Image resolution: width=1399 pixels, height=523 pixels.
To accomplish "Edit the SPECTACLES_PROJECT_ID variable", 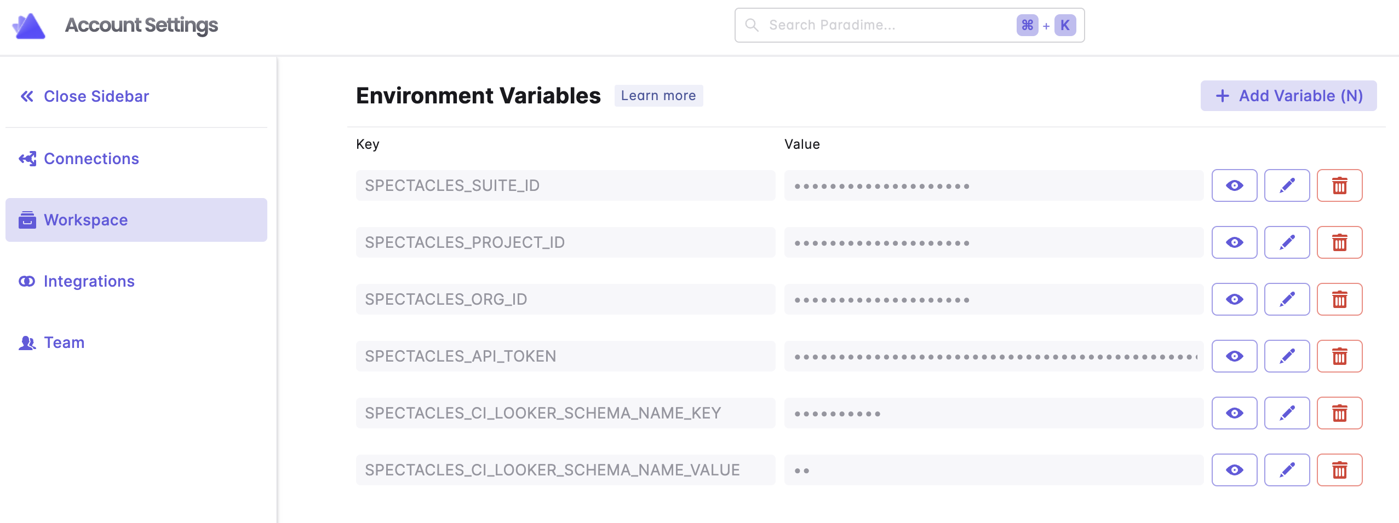I will [x=1287, y=242].
